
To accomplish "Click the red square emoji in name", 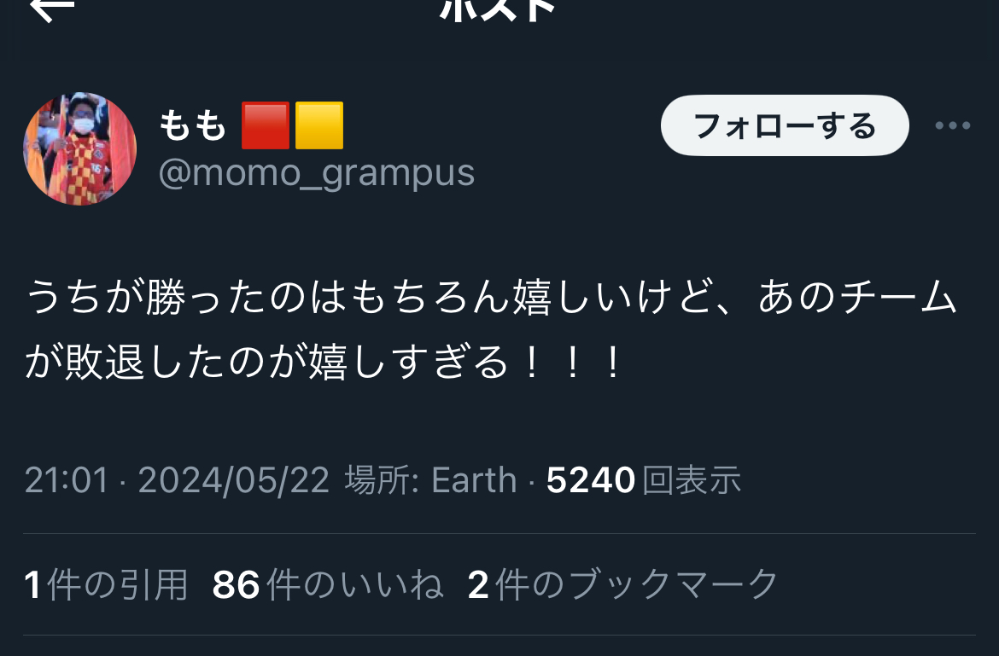I will point(266,125).
